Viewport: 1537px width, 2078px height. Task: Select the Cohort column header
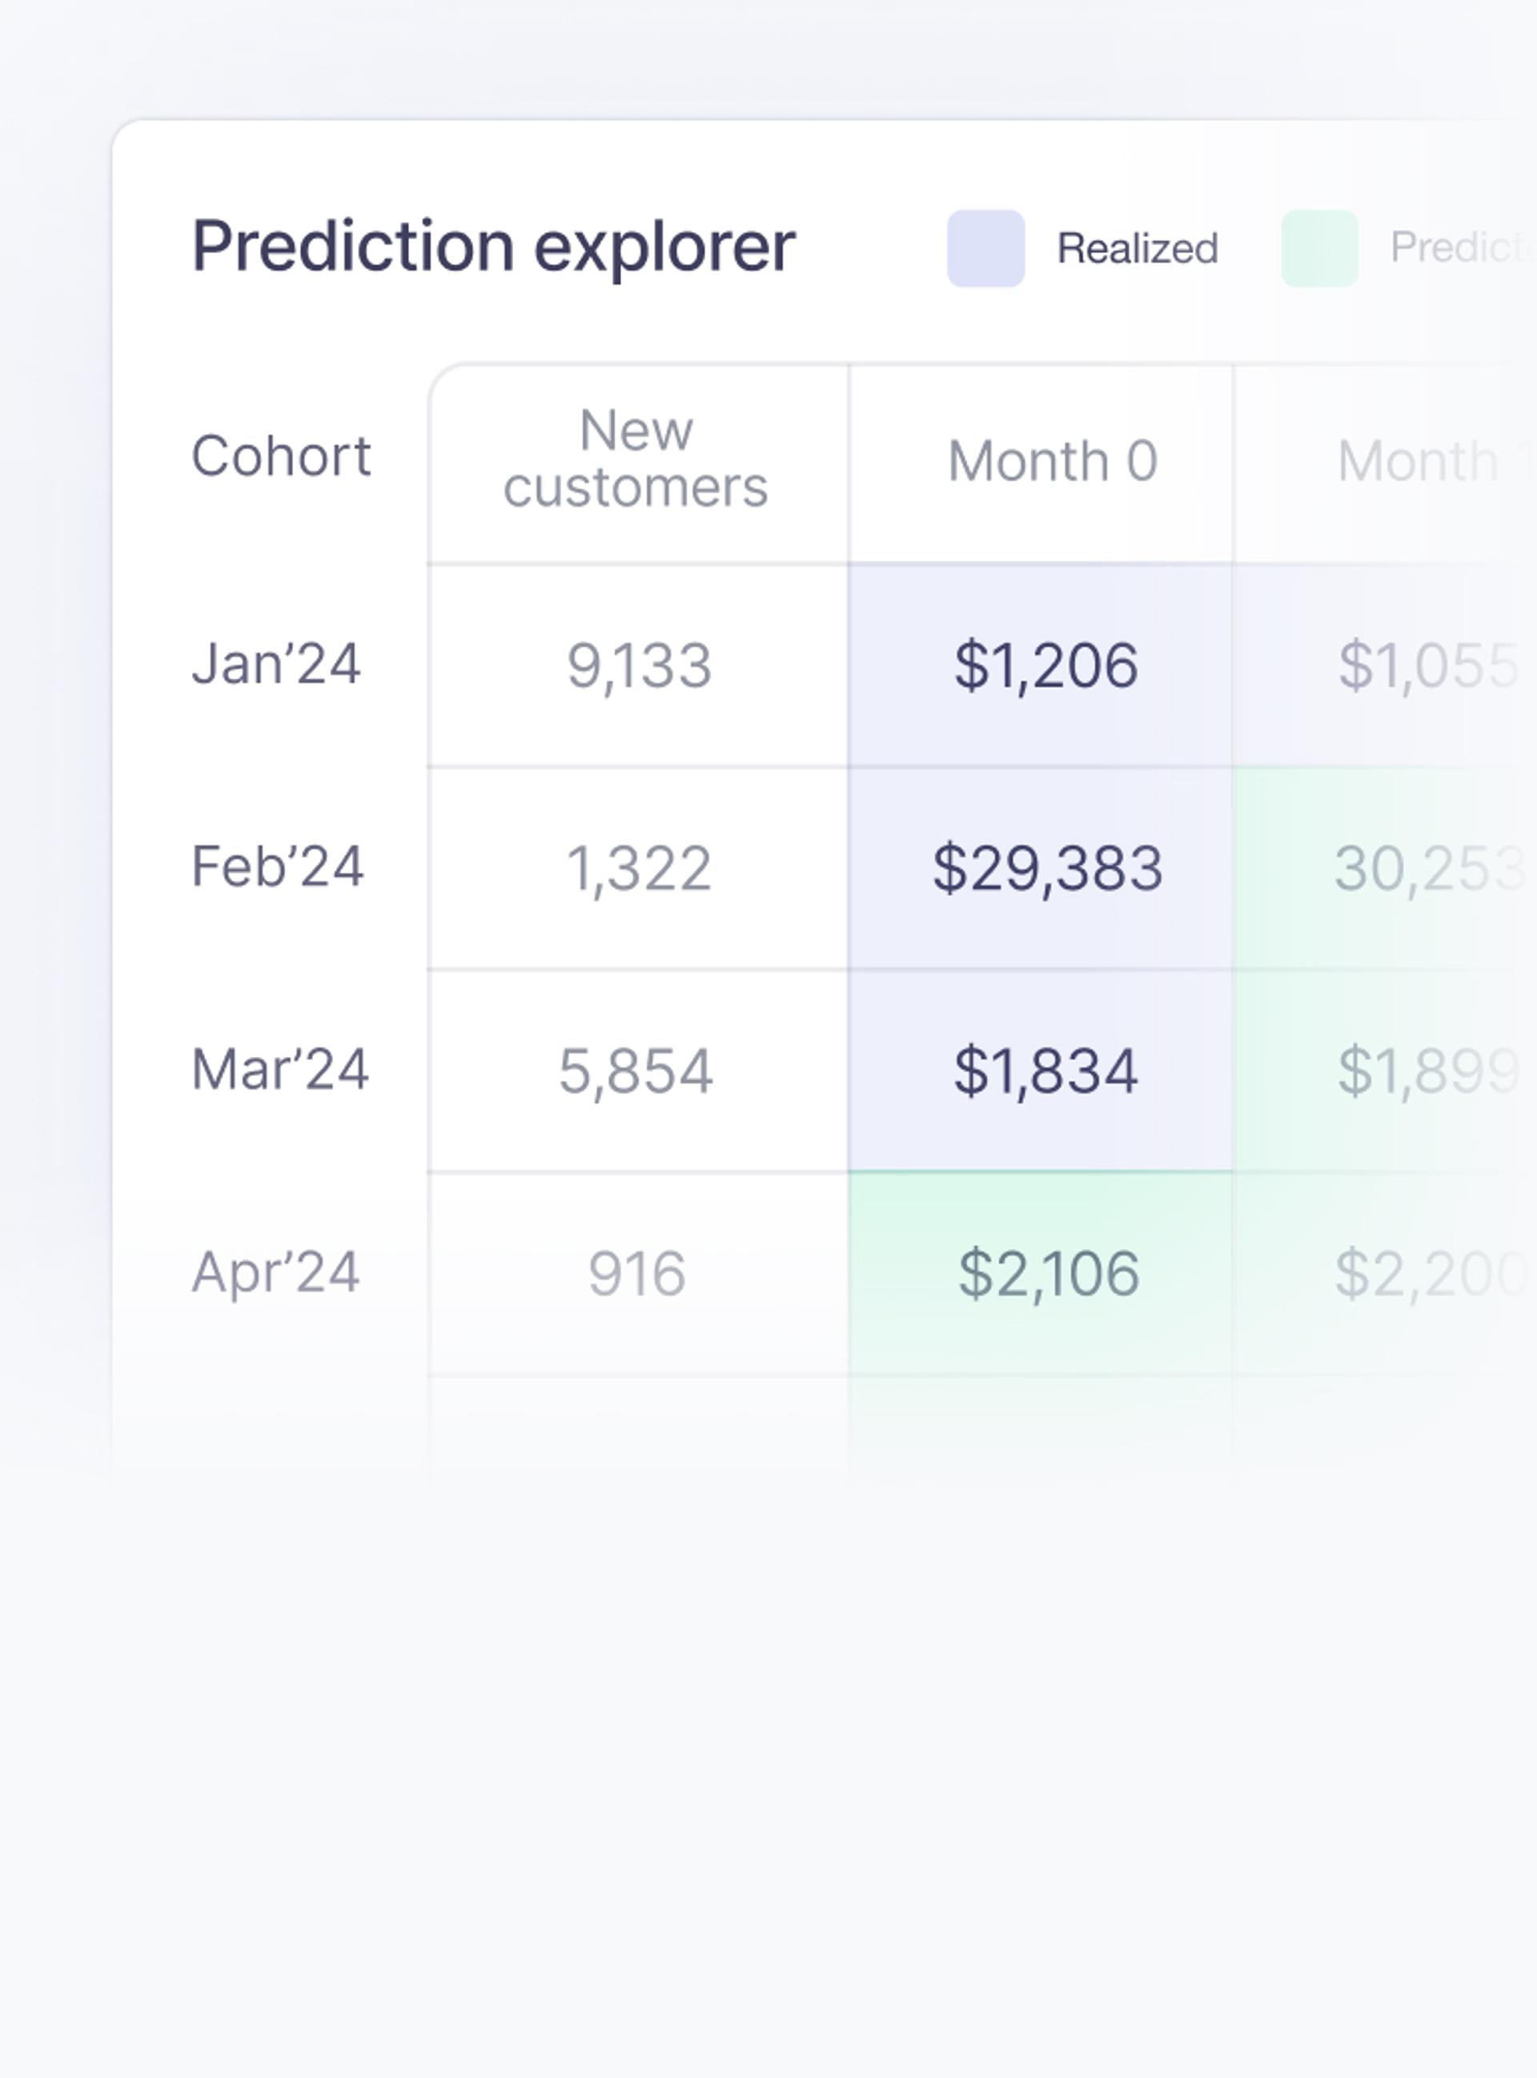coord(281,456)
